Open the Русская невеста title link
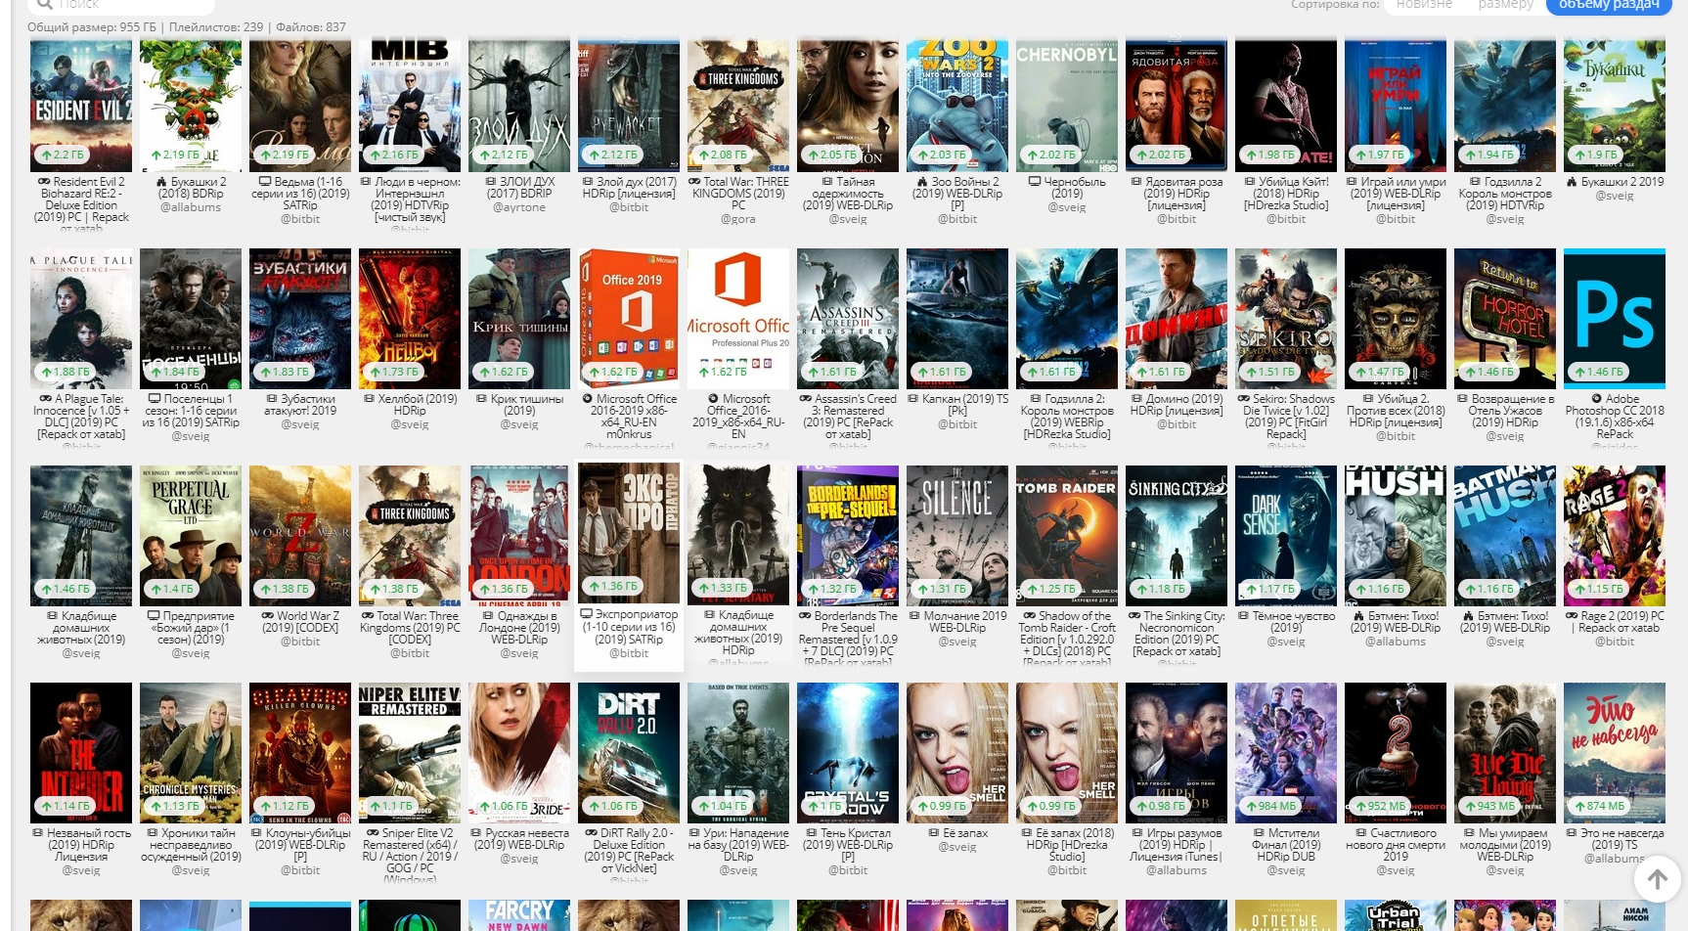 point(519,839)
